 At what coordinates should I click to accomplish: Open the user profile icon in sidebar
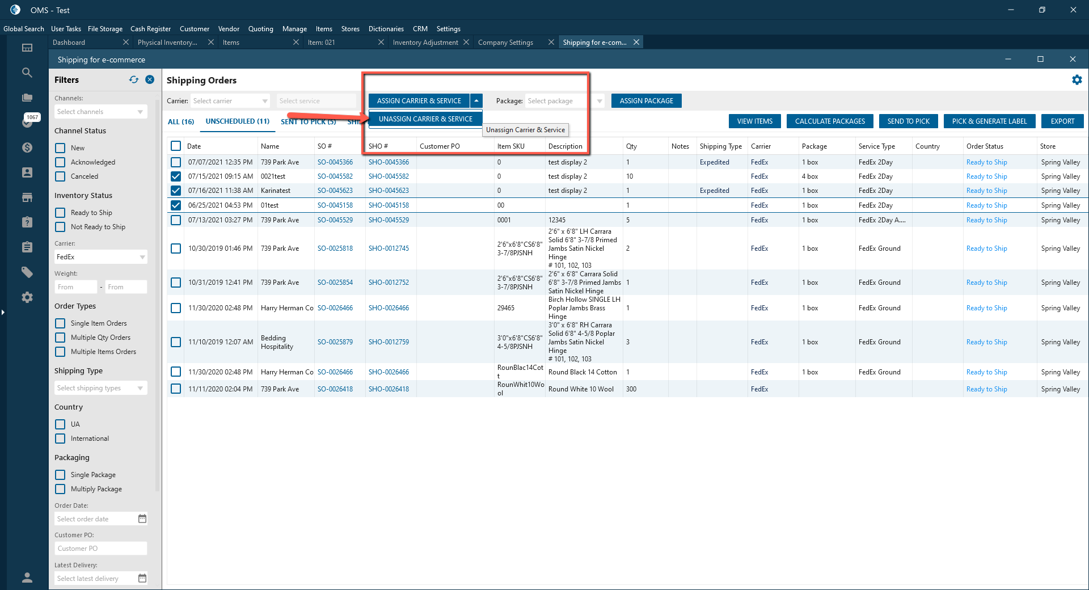27,578
